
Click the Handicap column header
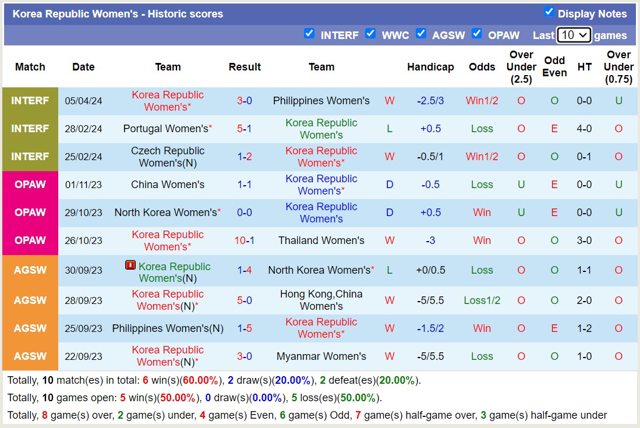click(430, 67)
